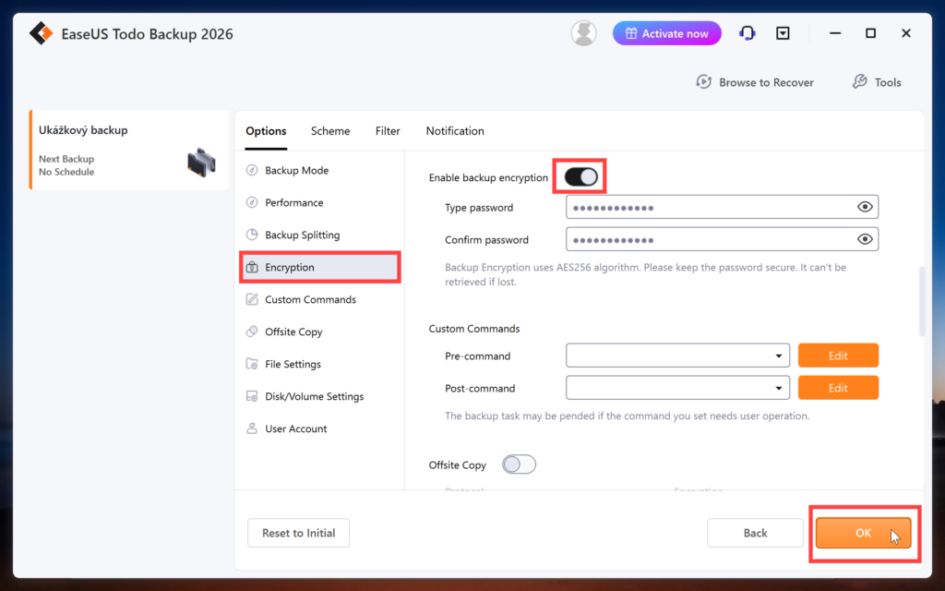Click Browse to Recover label
945x591 pixels.
(x=766, y=82)
